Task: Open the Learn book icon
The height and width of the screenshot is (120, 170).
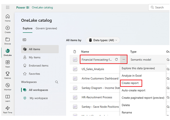Action: (8, 98)
